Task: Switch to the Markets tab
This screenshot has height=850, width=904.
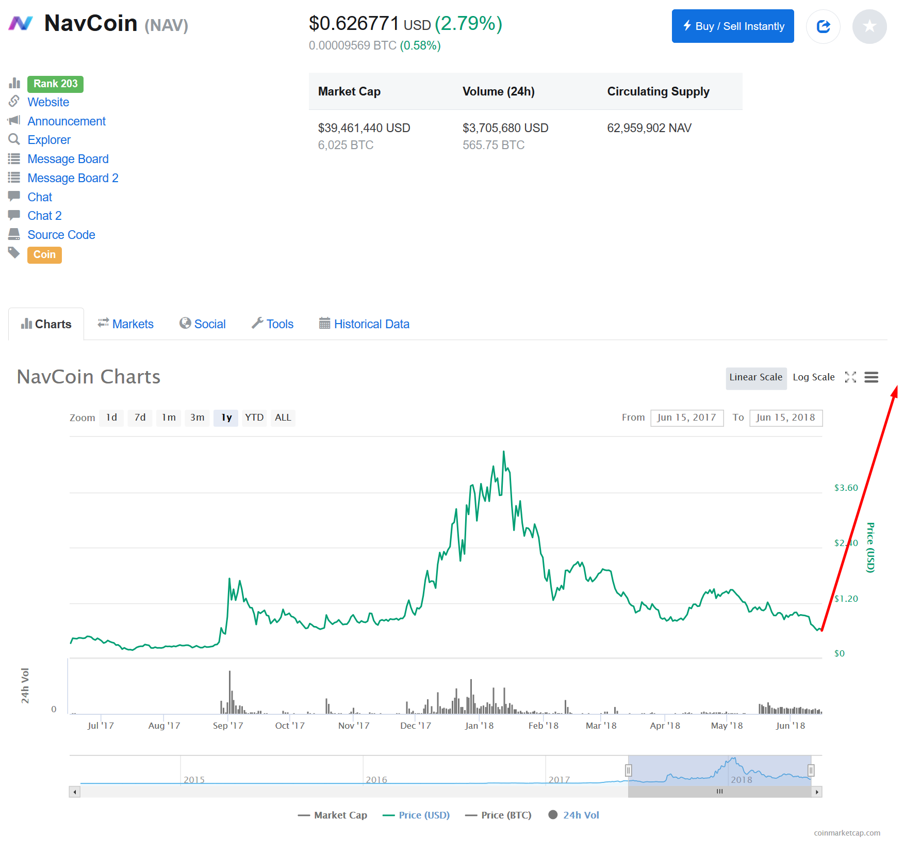Action: coord(126,324)
